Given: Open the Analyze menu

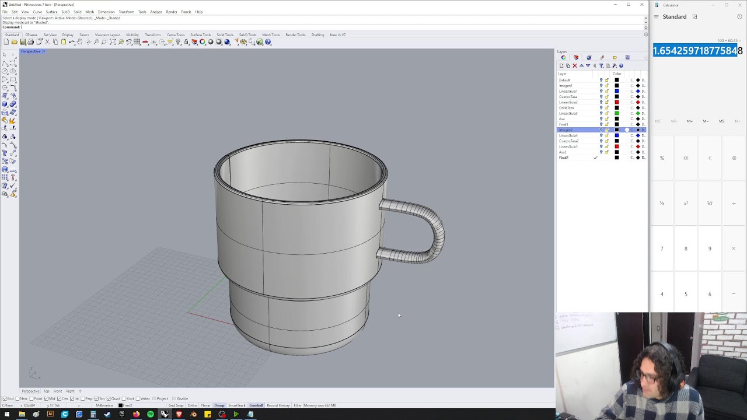Looking at the screenshot, I should pos(156,12).
